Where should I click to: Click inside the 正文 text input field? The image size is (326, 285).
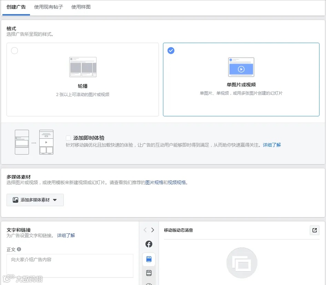click(x=70, y=265)
